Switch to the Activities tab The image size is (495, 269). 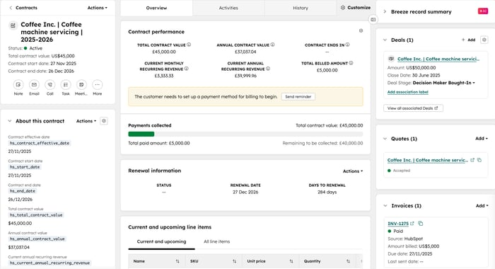pyautogui.click(x=228, y=8)
